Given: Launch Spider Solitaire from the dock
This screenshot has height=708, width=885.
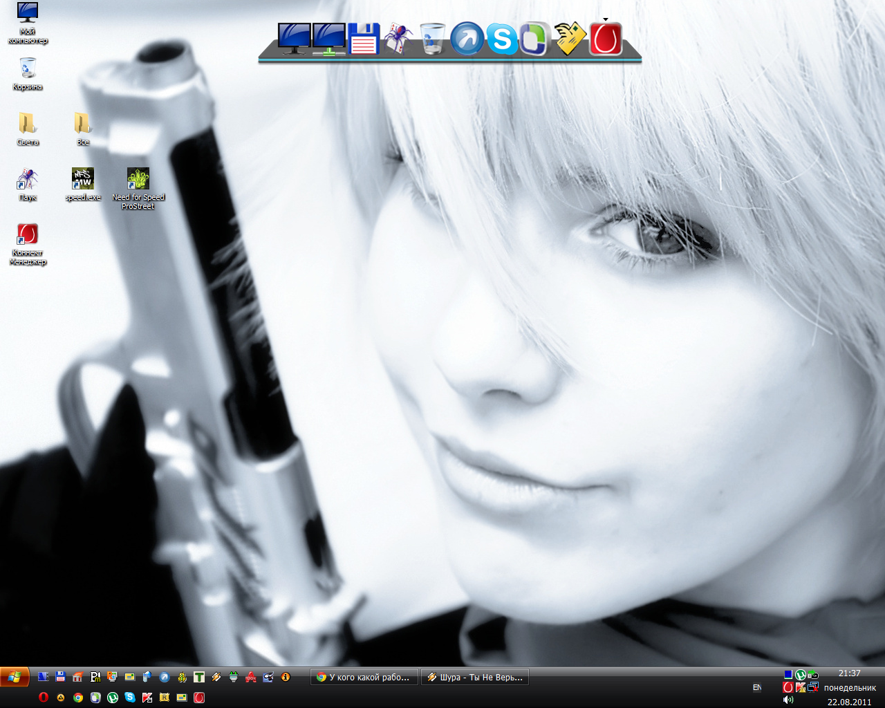Looking at the screenshot, I should pos(398,39).
